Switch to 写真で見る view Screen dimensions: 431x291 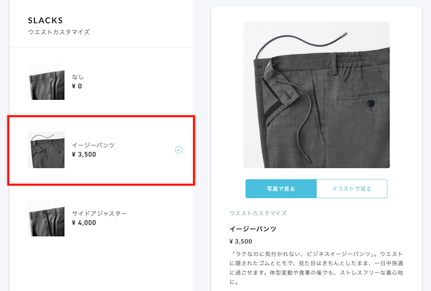tap(281, 189)
